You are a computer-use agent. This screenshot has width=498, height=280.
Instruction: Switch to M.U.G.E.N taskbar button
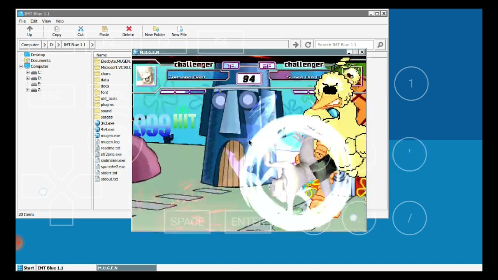click(x=126, y=268)
